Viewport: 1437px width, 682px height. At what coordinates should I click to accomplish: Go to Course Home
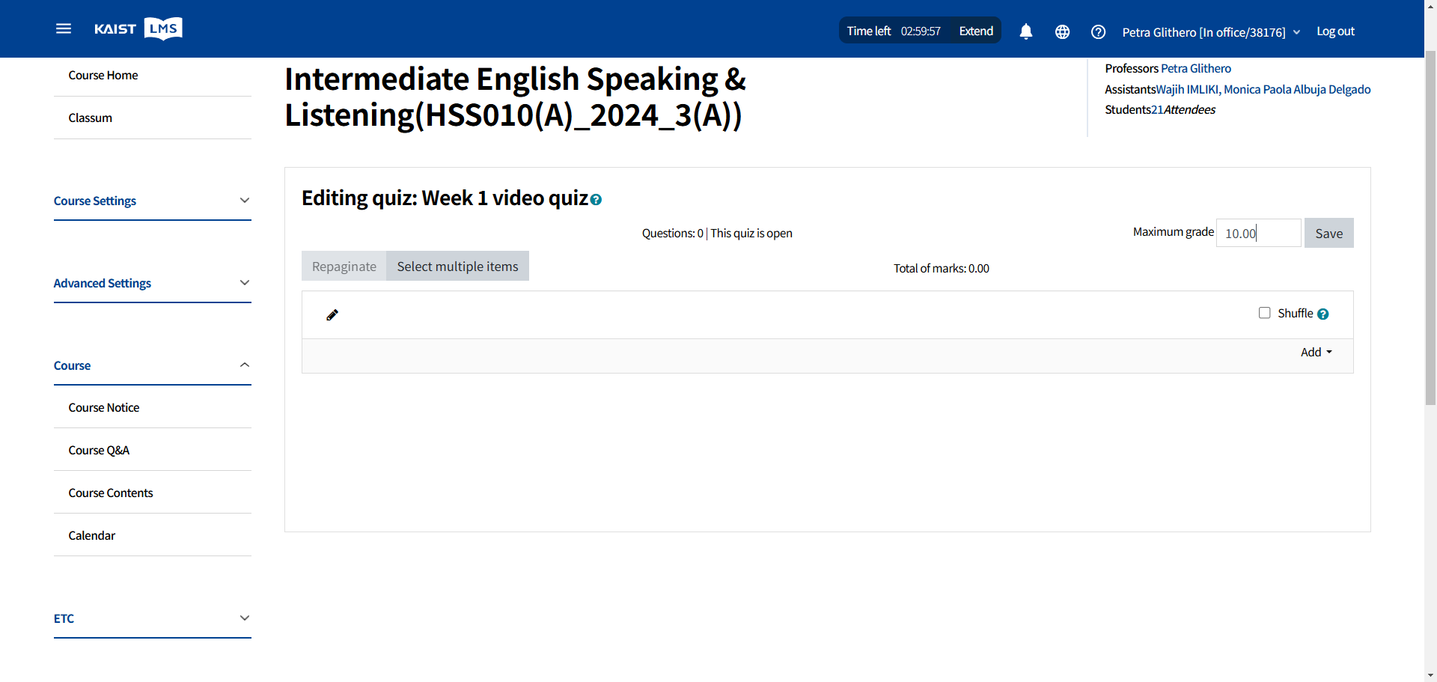tap(103, 75)
